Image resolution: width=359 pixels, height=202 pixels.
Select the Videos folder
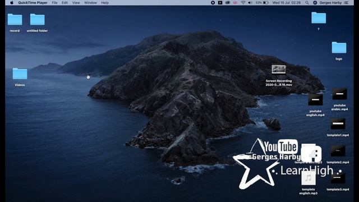tap(20, 74)
